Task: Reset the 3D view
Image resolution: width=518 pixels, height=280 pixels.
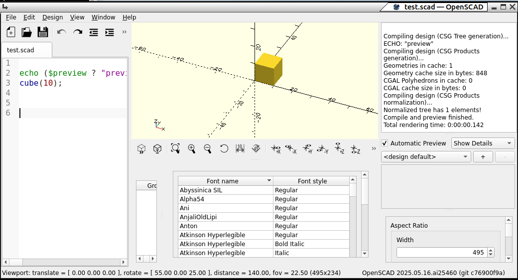Action: point(224,148)
